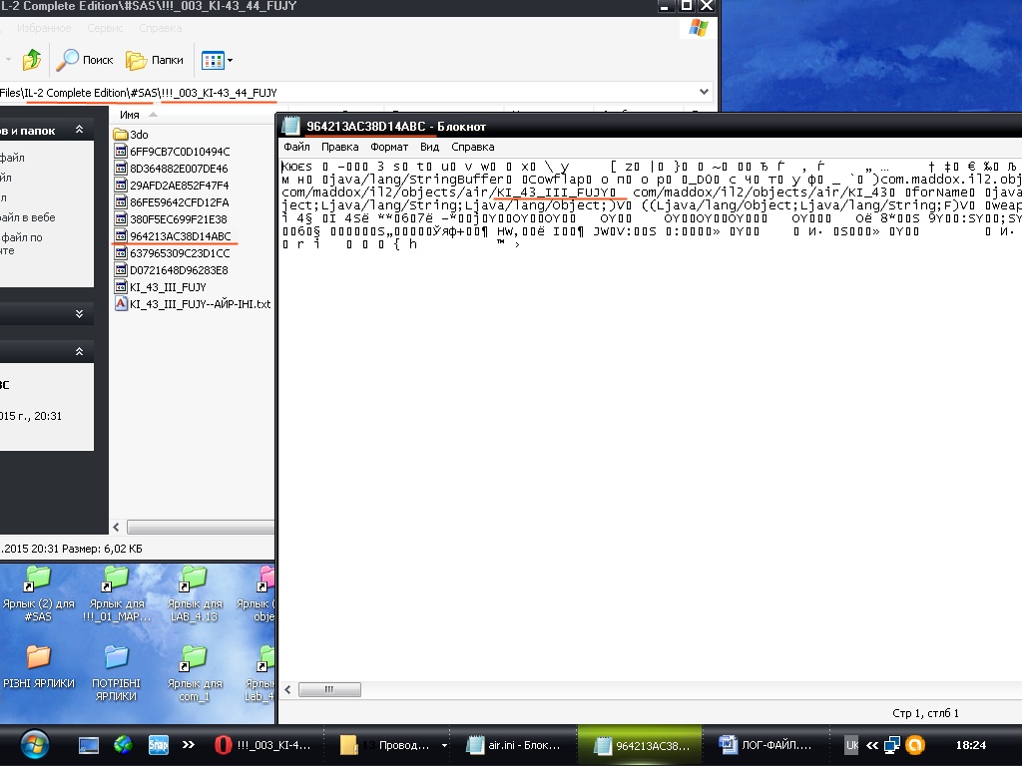Switch to the !!!_003_KI-4... taskbar button
The height and width of the screenshot is (766, 1022).
pyautogui.click(x=262, y=745)
